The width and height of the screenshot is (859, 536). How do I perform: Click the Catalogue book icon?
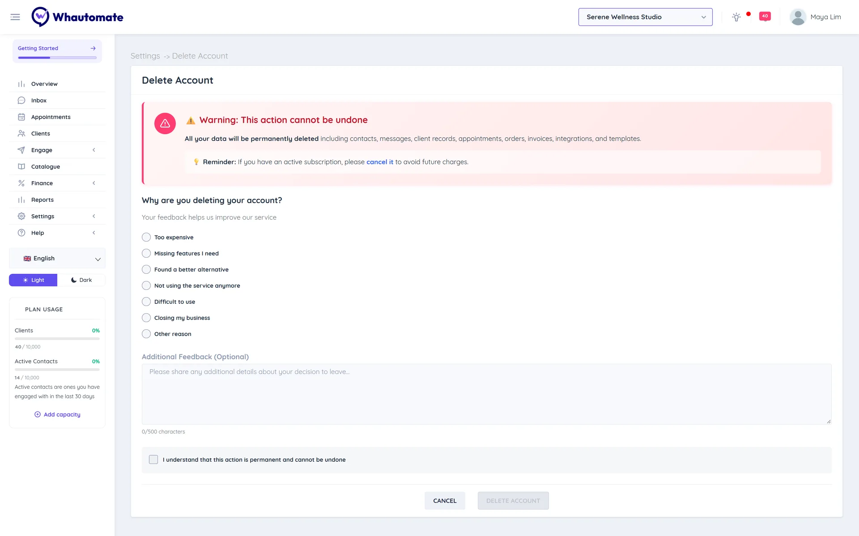(x=21, y=167)
